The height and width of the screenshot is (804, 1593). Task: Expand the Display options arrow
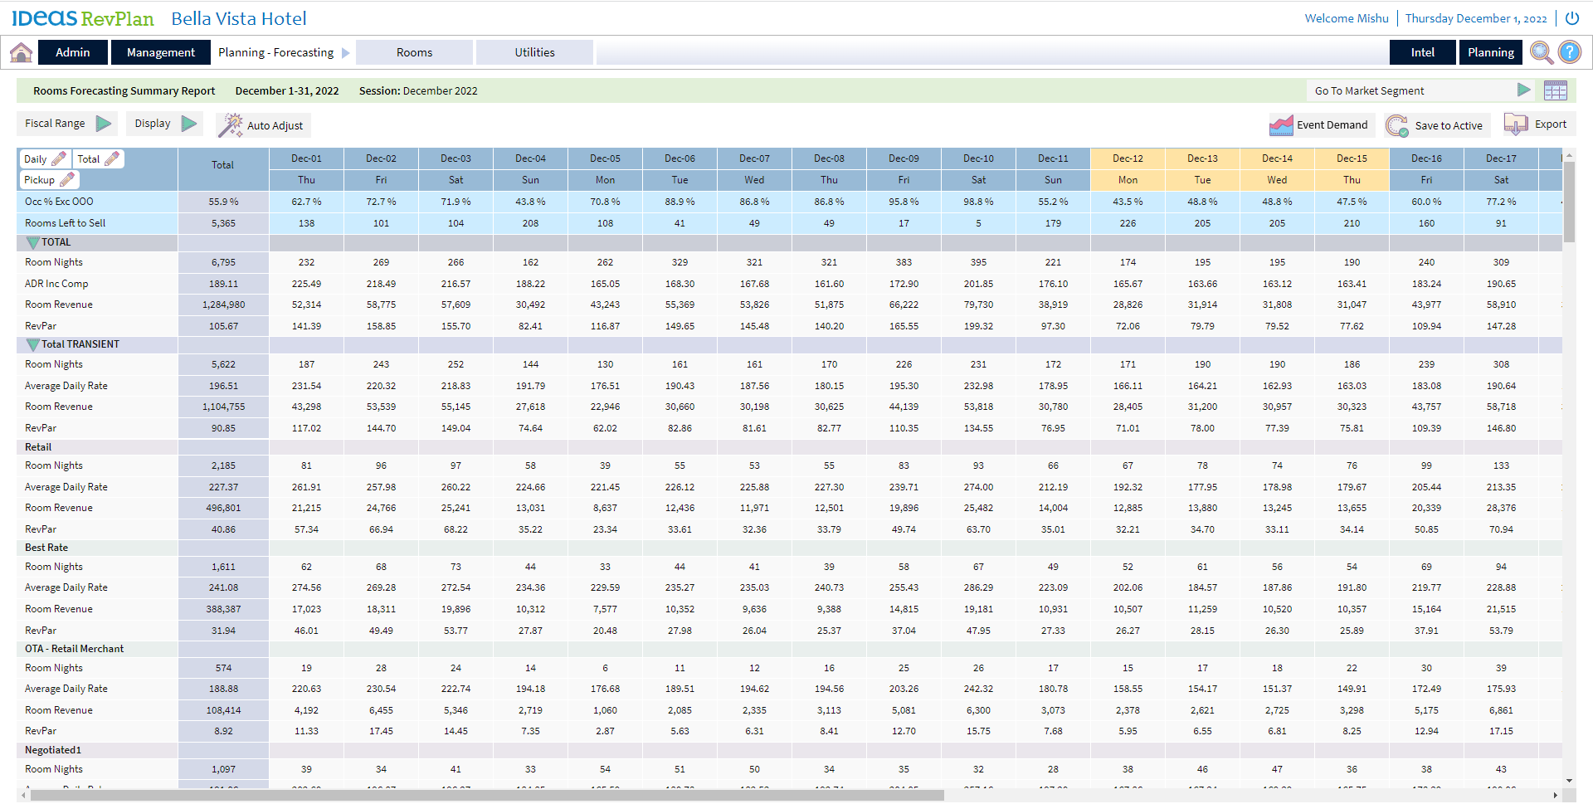click(x=189, y=124)
